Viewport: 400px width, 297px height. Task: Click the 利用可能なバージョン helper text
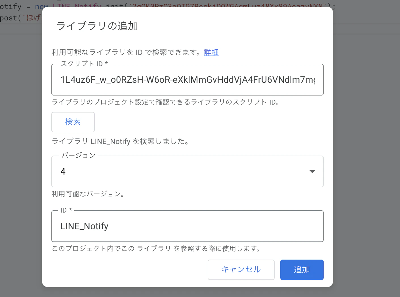click(x=89, y=194)
